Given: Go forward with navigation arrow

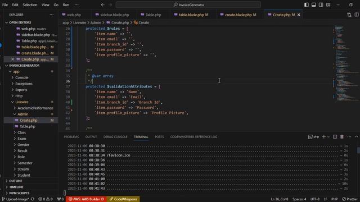Looking at the screenshot, I should [x=110, y=5].
